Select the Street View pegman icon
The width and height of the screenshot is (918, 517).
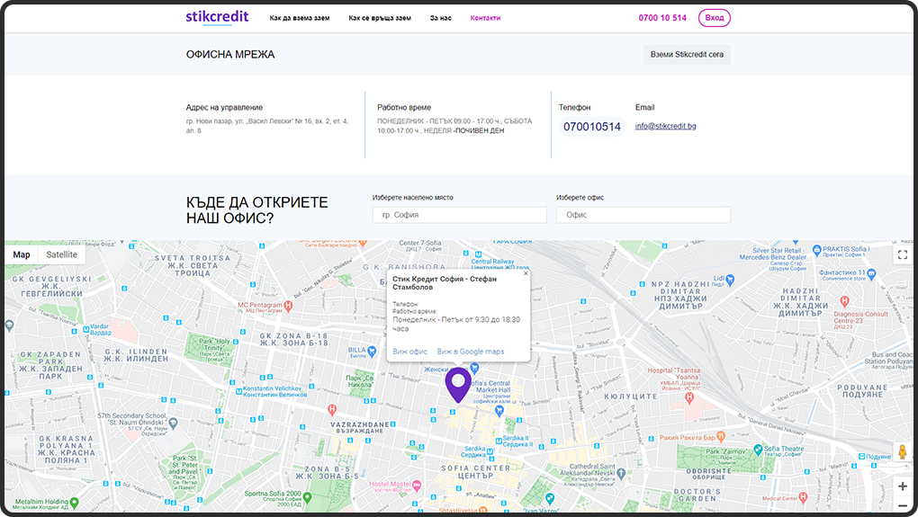point(902,452)
